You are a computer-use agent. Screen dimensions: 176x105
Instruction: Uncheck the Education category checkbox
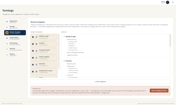click(33, 65)
